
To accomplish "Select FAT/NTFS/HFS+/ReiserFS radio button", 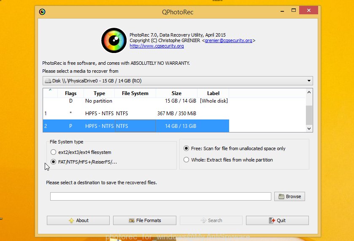I will click(53, 162).
